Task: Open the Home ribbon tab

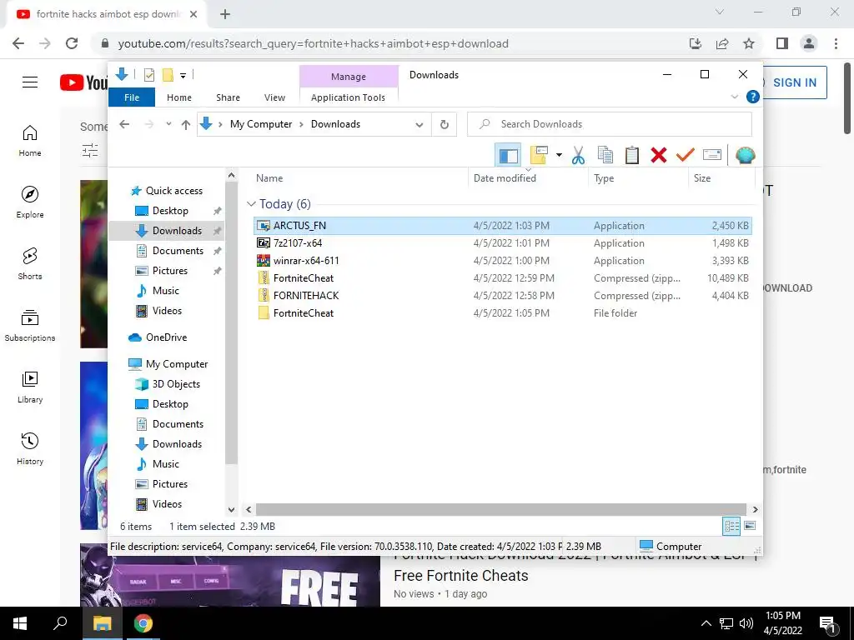Action: click(x=179, y=97)
